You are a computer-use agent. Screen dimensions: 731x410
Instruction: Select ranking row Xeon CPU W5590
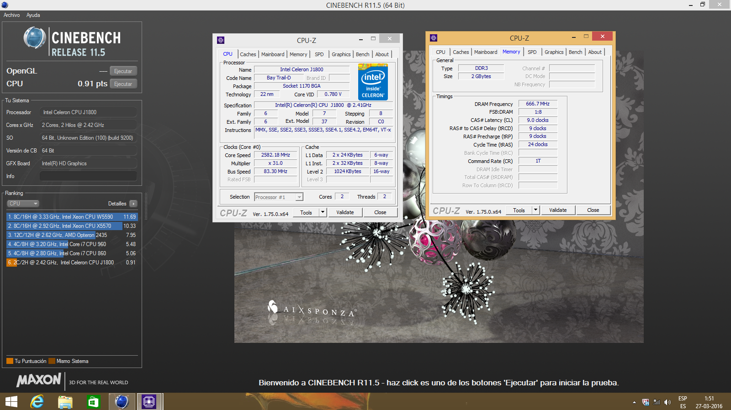[72, 217]
